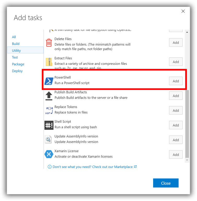Select the All category in sidebar
The image size is (197, 201).
click(x=14, y=37)
